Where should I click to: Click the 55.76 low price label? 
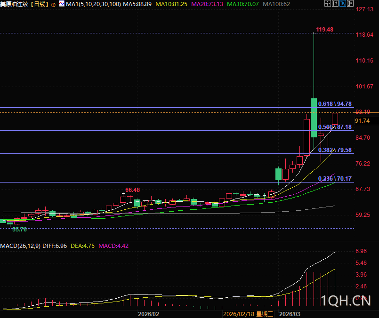[x=19, y=230]
